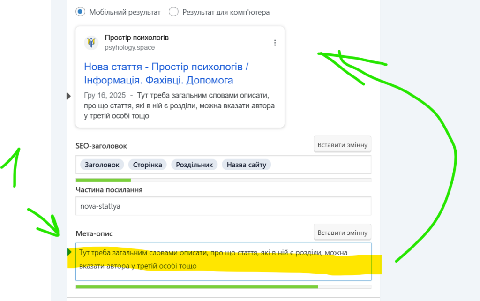Switch to 'Результат для комп'ютера' preview
This screenshot has width=480, height=301.
[173, 12]
